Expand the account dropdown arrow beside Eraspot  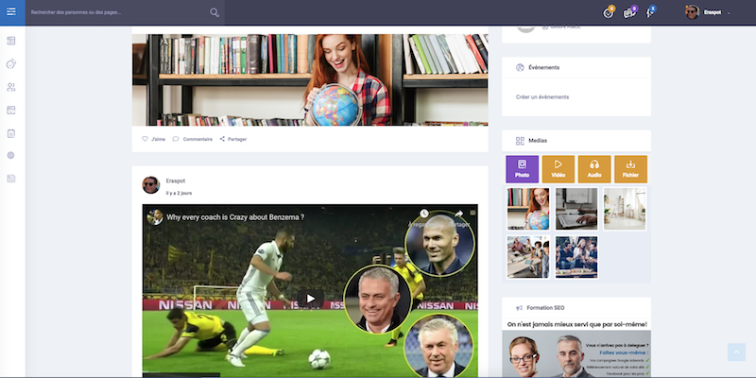point(729,13)
